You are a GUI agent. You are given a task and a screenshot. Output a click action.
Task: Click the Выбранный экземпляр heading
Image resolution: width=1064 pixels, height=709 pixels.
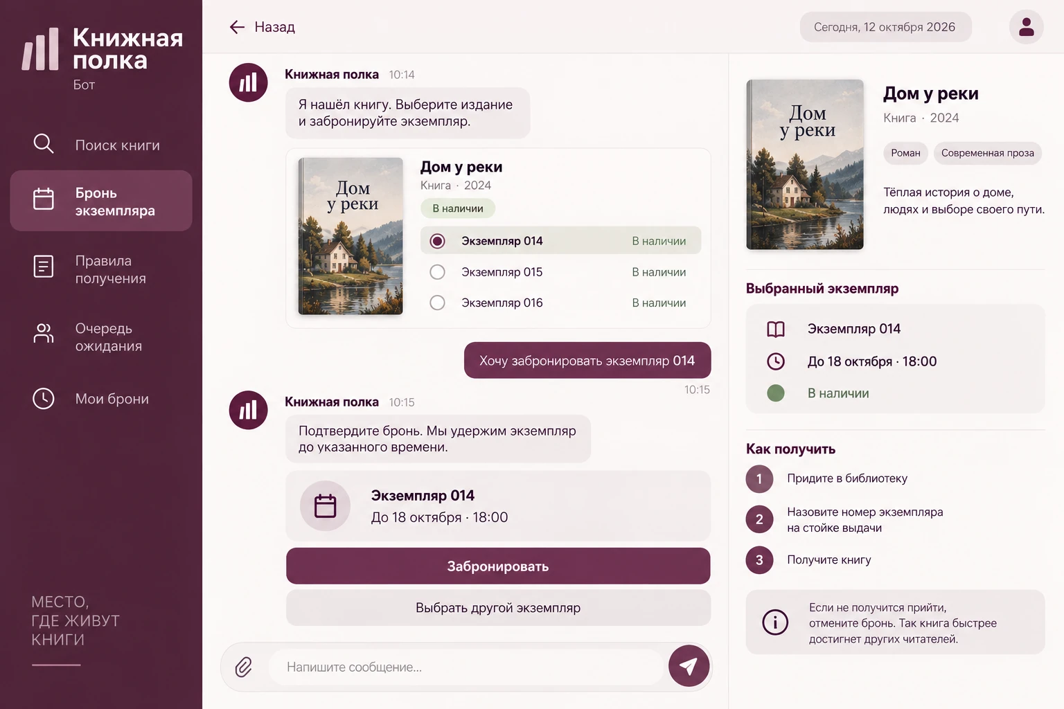click(x=822, y=289)
